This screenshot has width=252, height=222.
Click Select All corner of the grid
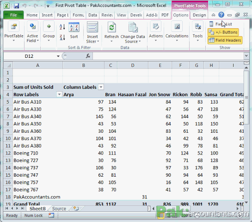tap(8, 65)
